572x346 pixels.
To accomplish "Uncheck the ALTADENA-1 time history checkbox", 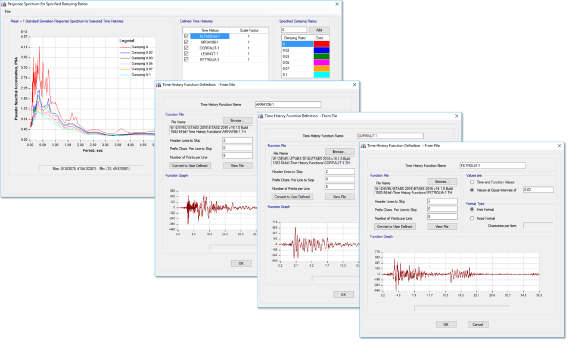I will [x=186, y=36].
